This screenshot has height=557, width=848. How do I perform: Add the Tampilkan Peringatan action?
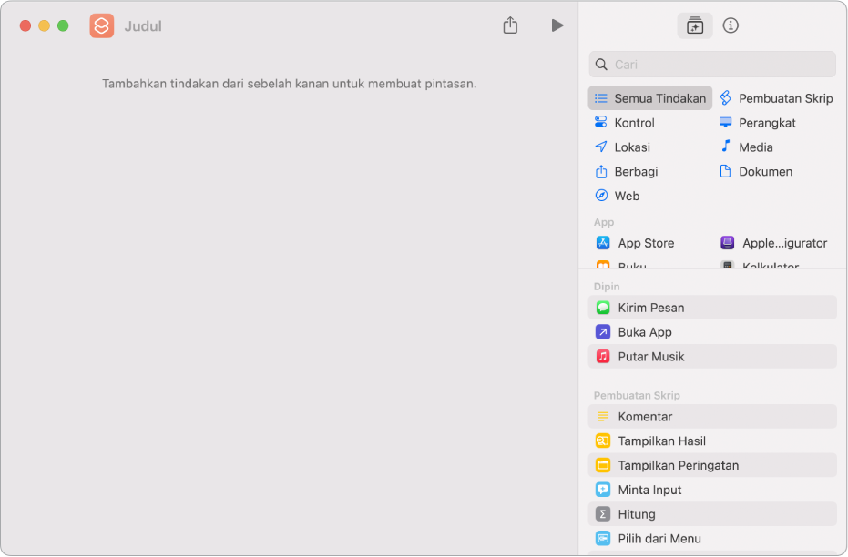pos(712,465)
